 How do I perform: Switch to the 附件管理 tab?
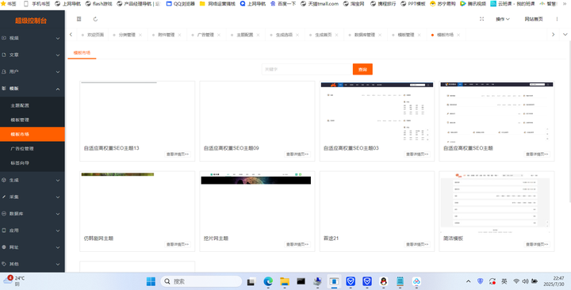(166, 35)
